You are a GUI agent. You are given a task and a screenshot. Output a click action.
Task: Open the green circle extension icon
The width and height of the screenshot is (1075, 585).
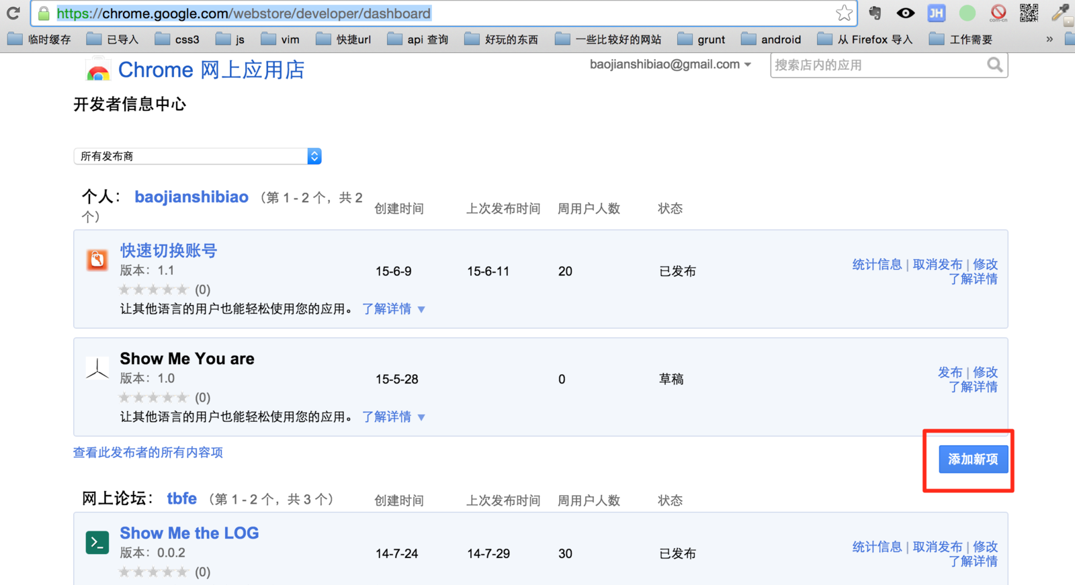967,13
